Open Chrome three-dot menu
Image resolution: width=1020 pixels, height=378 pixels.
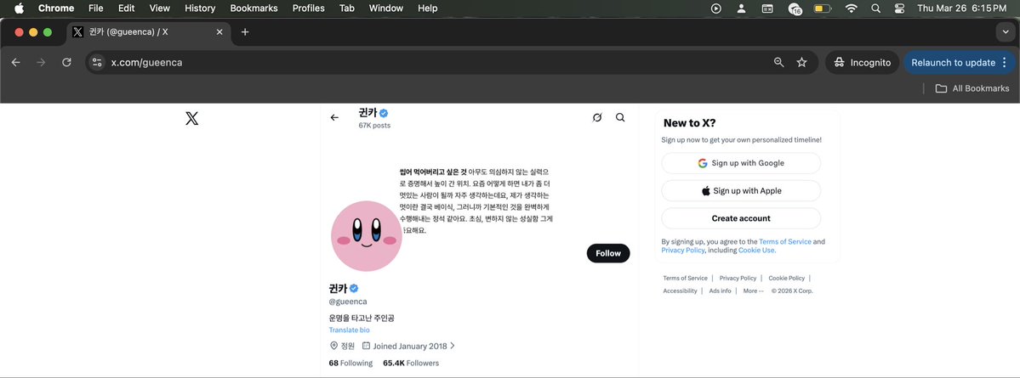coord(1005,62)
